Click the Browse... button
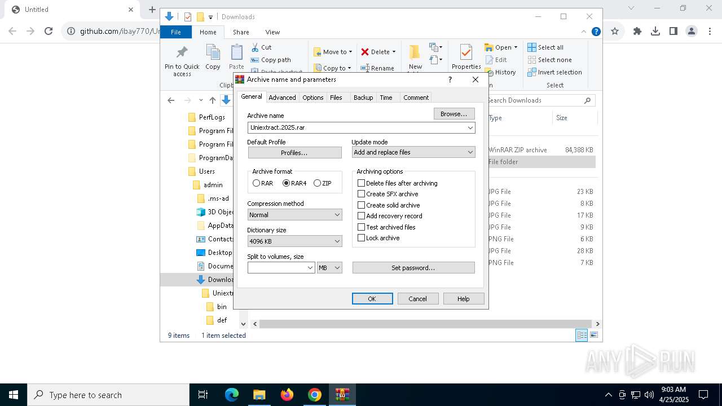This screenshot has height=406, width=722. pyautogui.click(x=454, y=114)
